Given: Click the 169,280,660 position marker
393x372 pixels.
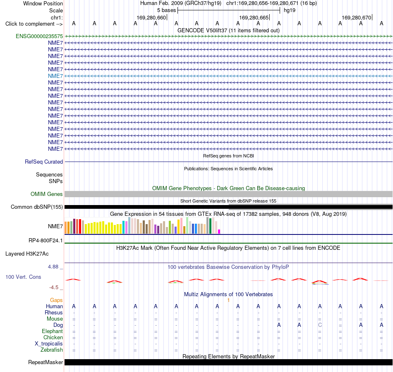Looking at the screenshot, I should [x=152, y=18].
